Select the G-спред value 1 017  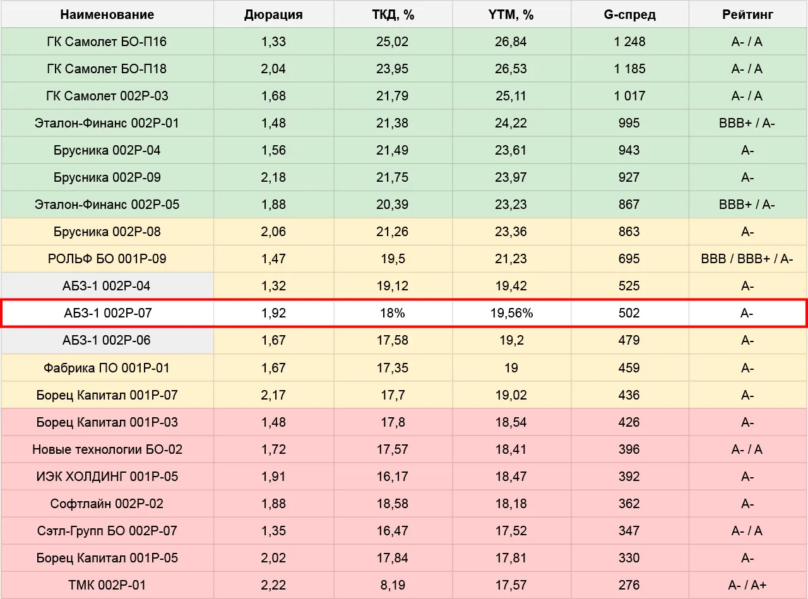630,96
